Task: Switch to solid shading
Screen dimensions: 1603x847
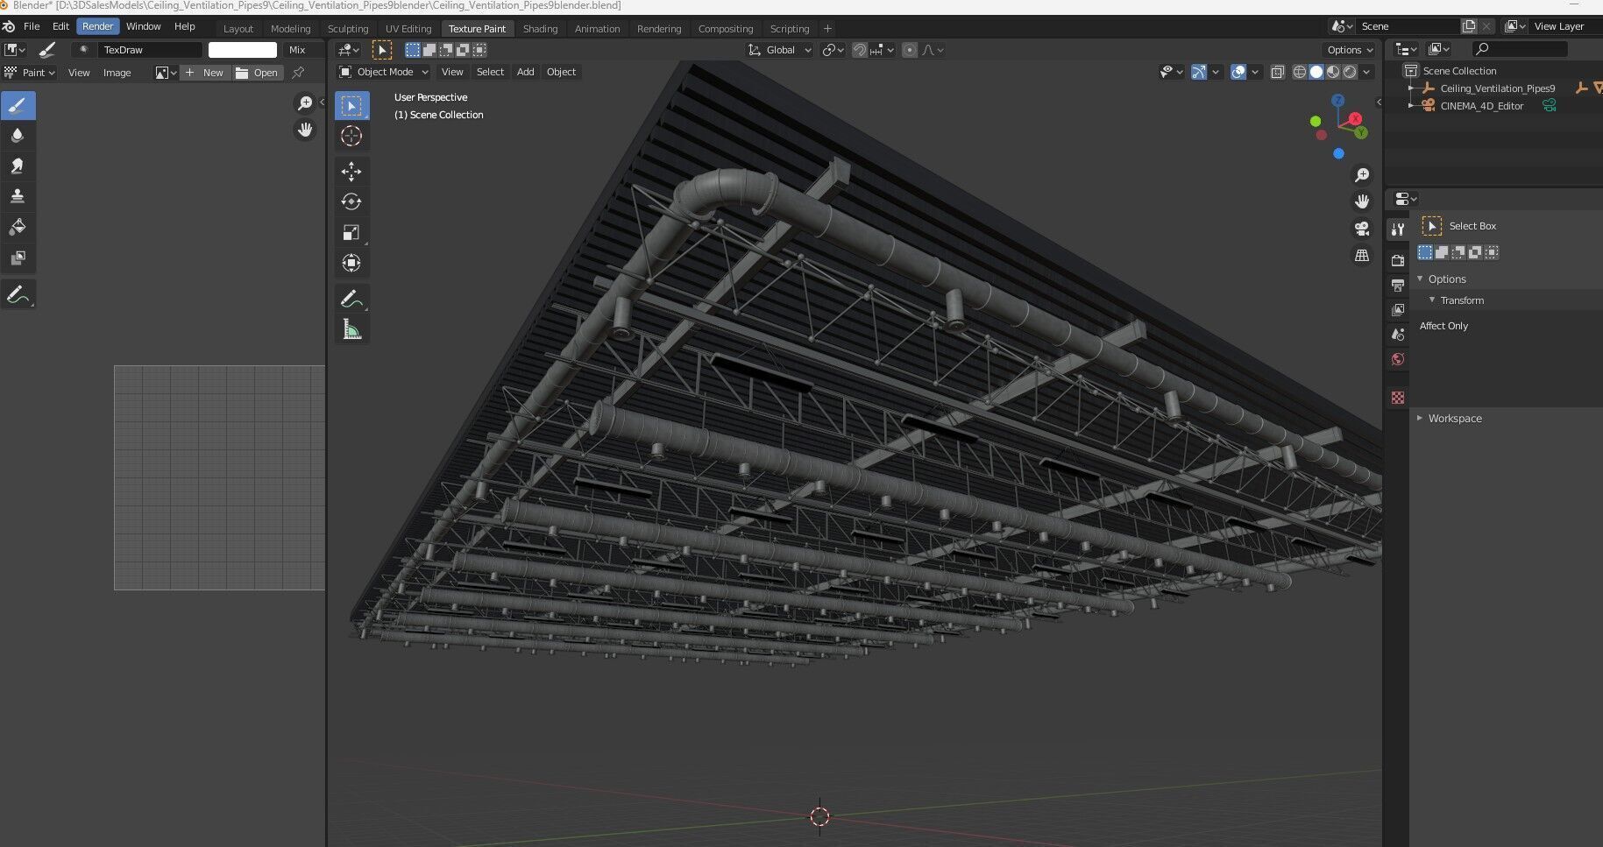Action: coord(1316,72)
